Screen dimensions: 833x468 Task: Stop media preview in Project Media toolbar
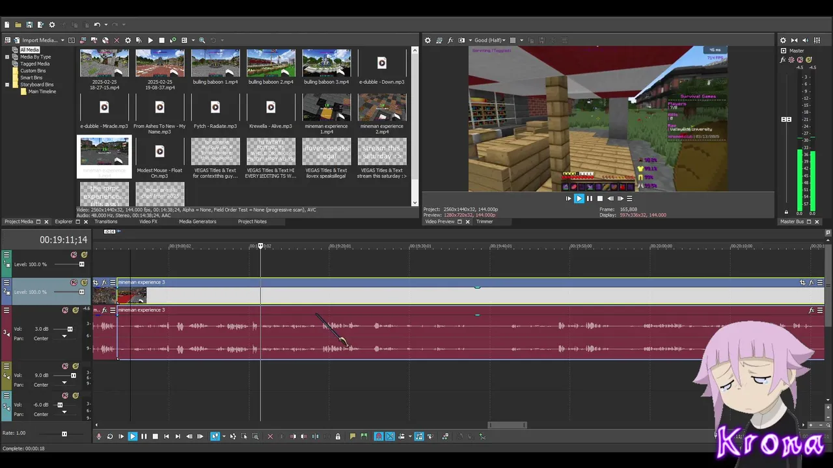point(161,40)
